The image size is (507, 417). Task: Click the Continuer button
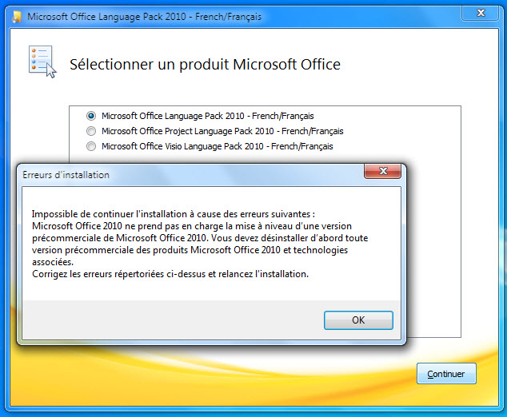[446, 373]
